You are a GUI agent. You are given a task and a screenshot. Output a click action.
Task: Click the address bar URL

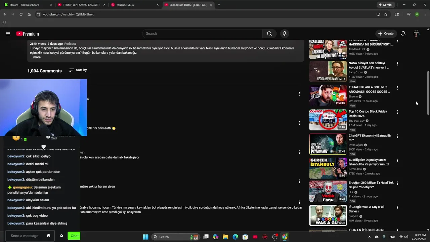(69, 14)
